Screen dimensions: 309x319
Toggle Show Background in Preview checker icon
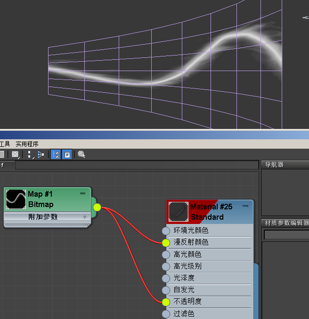tap(1, 154)
